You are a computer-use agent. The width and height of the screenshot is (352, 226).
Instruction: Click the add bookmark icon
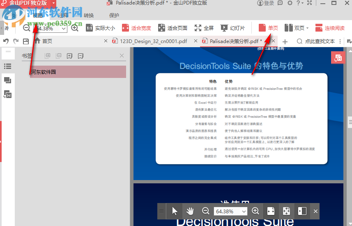click(x=69, y=56)
